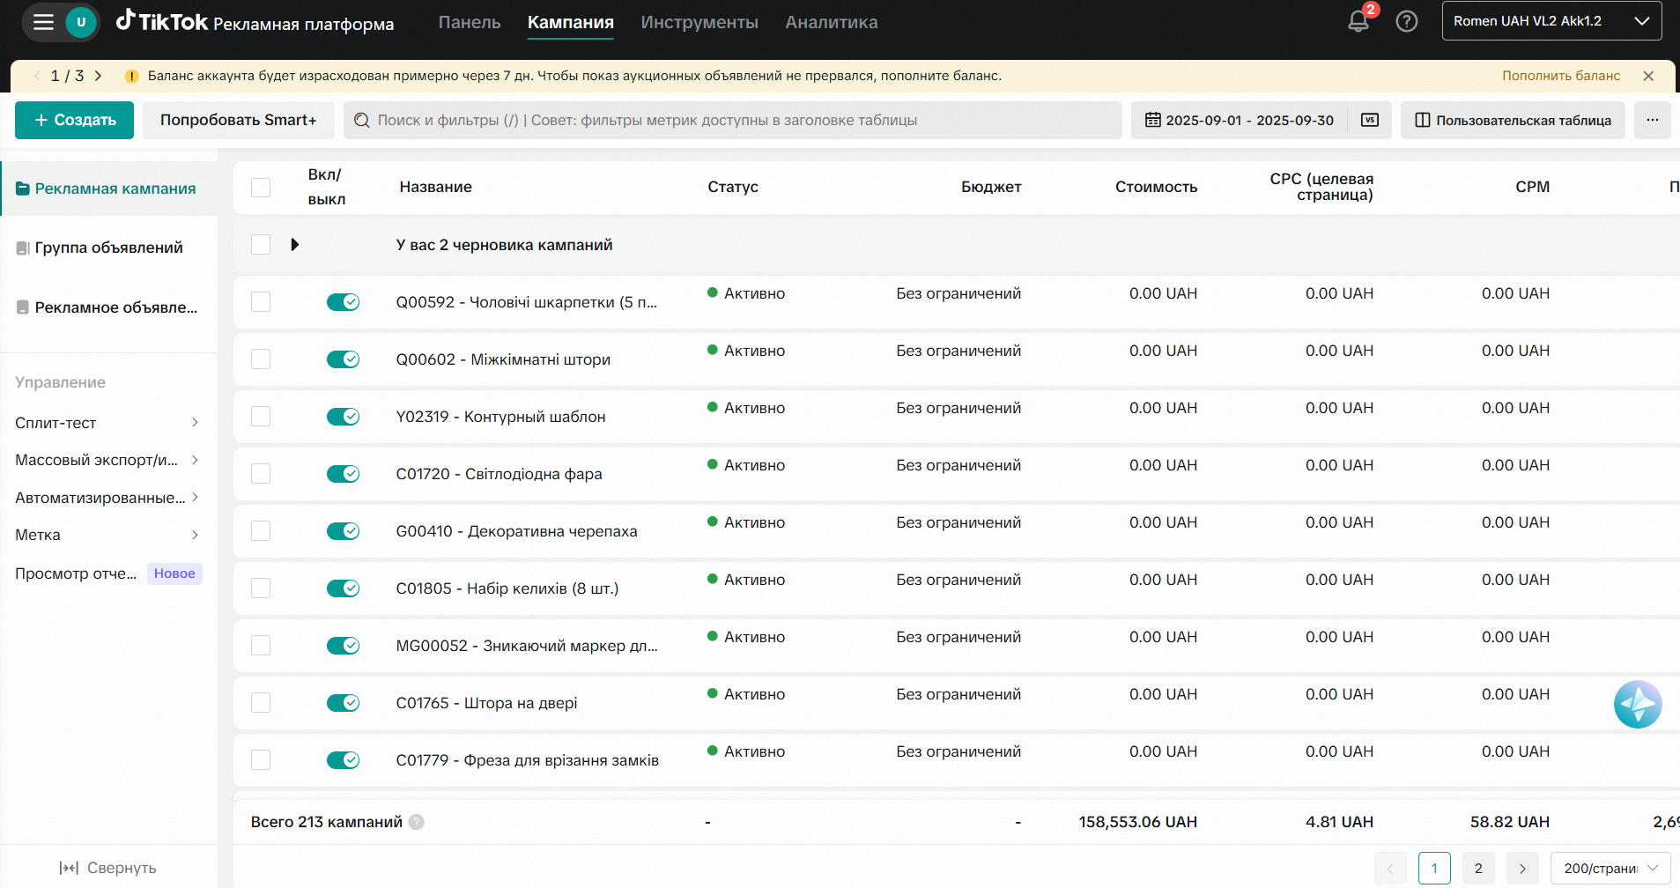This screenshot has height=888, width=1680.
Task: Open the help question mark icon
Action: tap(1407, 21)
